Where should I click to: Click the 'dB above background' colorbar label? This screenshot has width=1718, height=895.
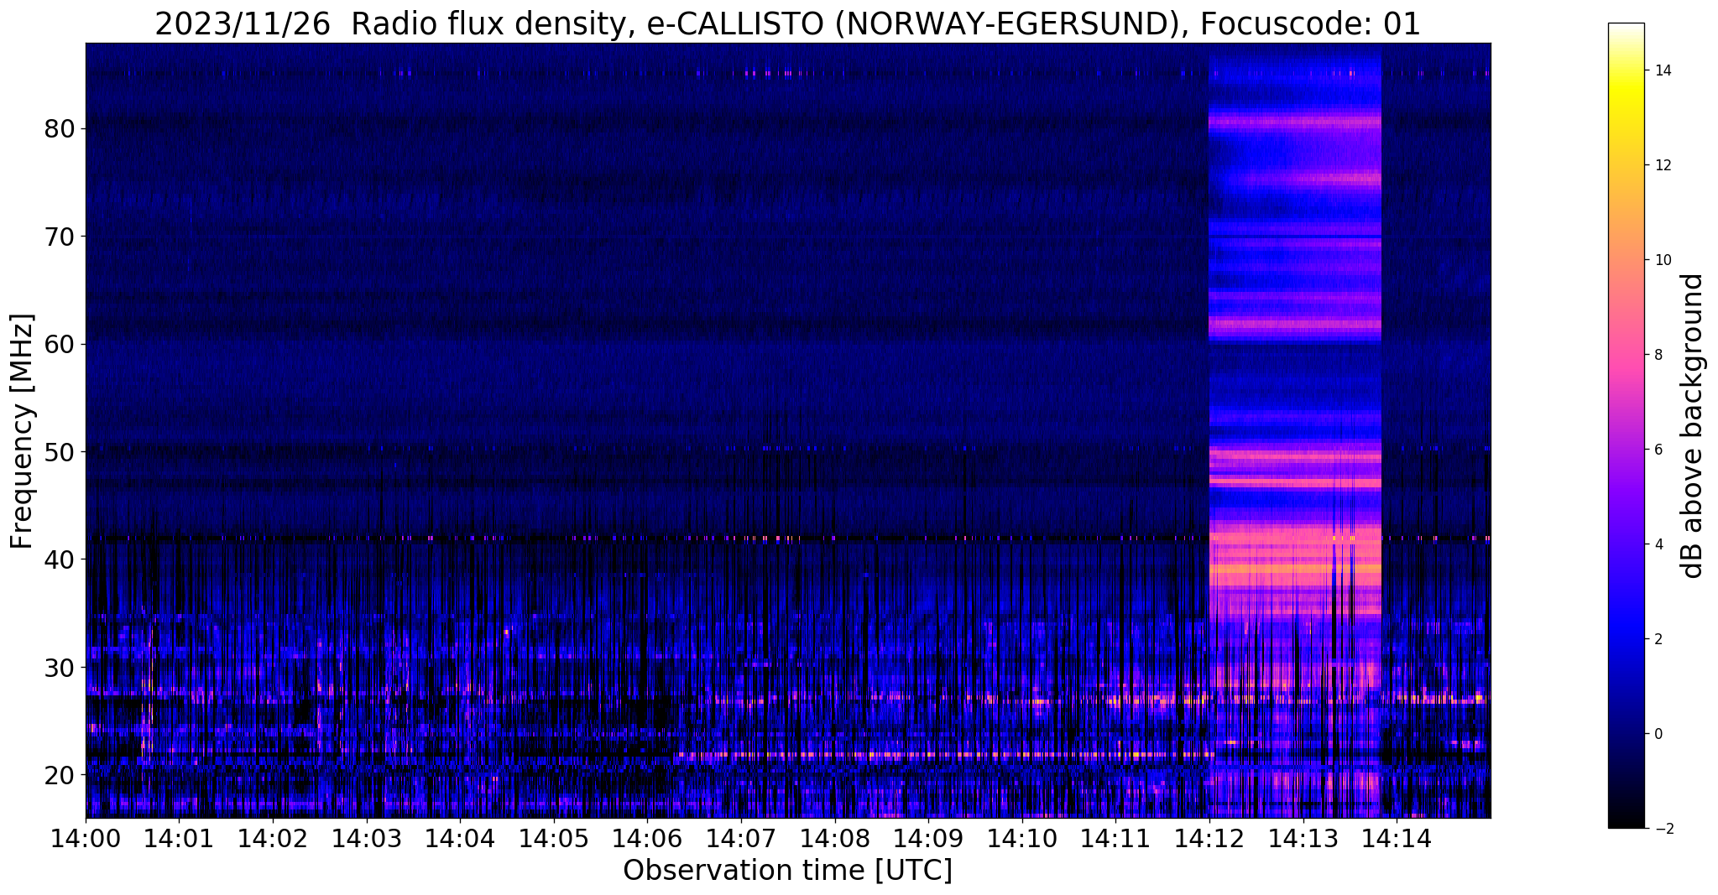(x=1693, y=426)
